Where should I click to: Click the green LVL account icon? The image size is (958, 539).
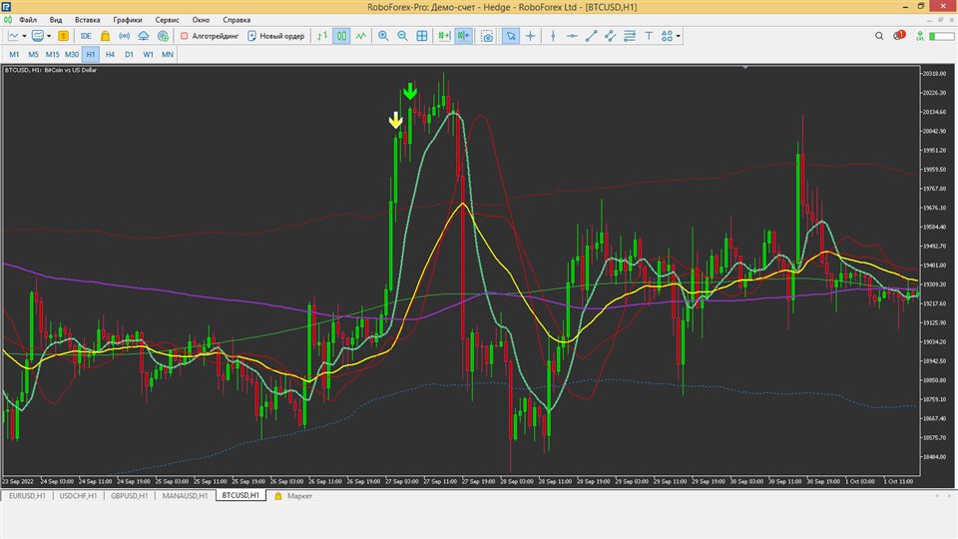919,36
